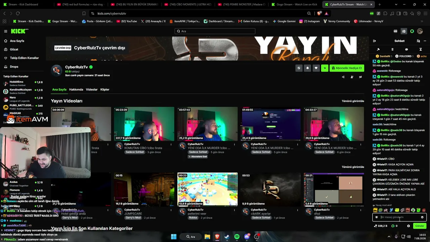Image resolution: width=430 pixels, height=242 pixels.
Task: Go to Gözat in the sidebar
Action: coord(14,49)
